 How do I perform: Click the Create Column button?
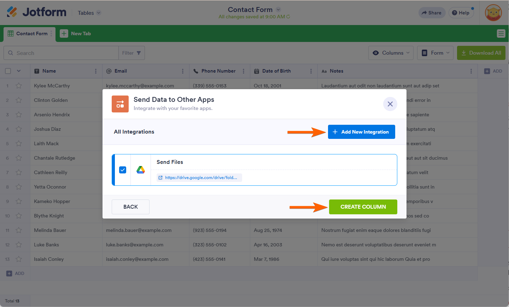pos(363,207)
